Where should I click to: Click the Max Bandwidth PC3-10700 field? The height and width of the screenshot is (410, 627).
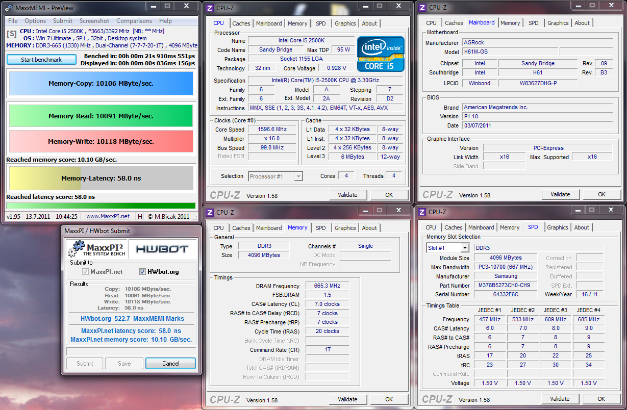[x=506, y=267]
